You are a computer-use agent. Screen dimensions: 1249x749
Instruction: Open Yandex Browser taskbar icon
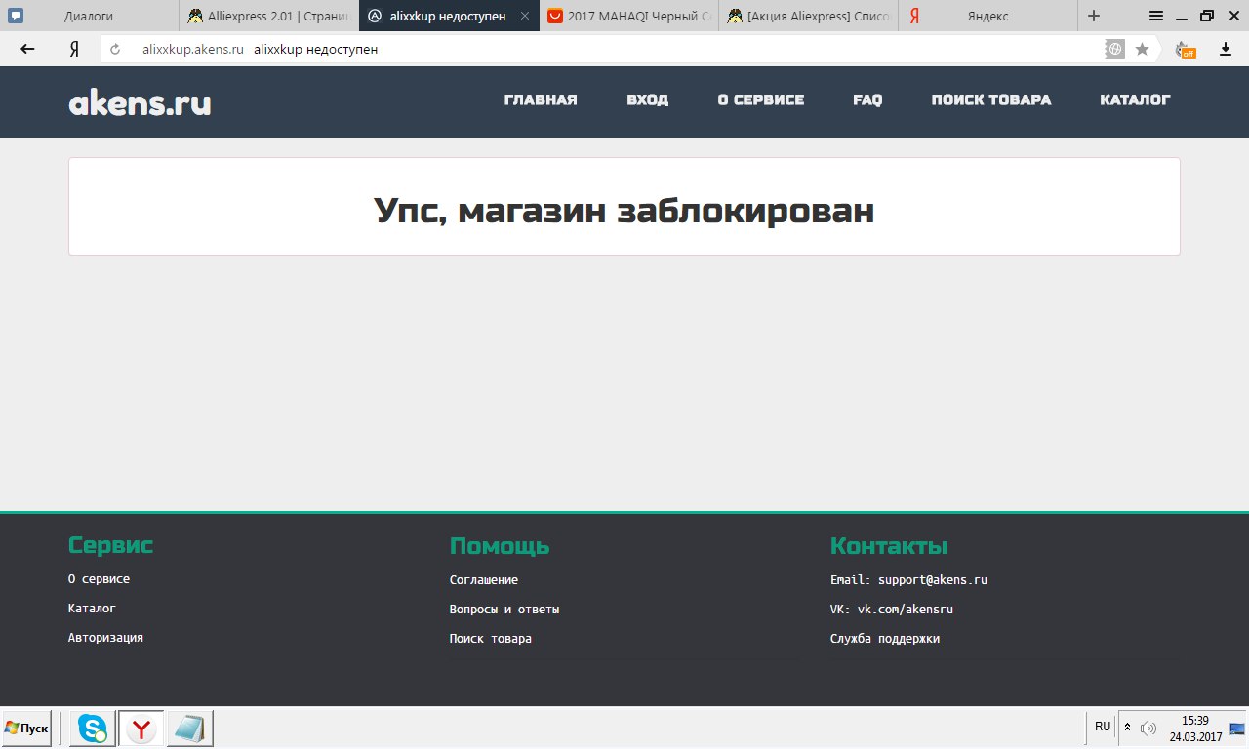142,729
